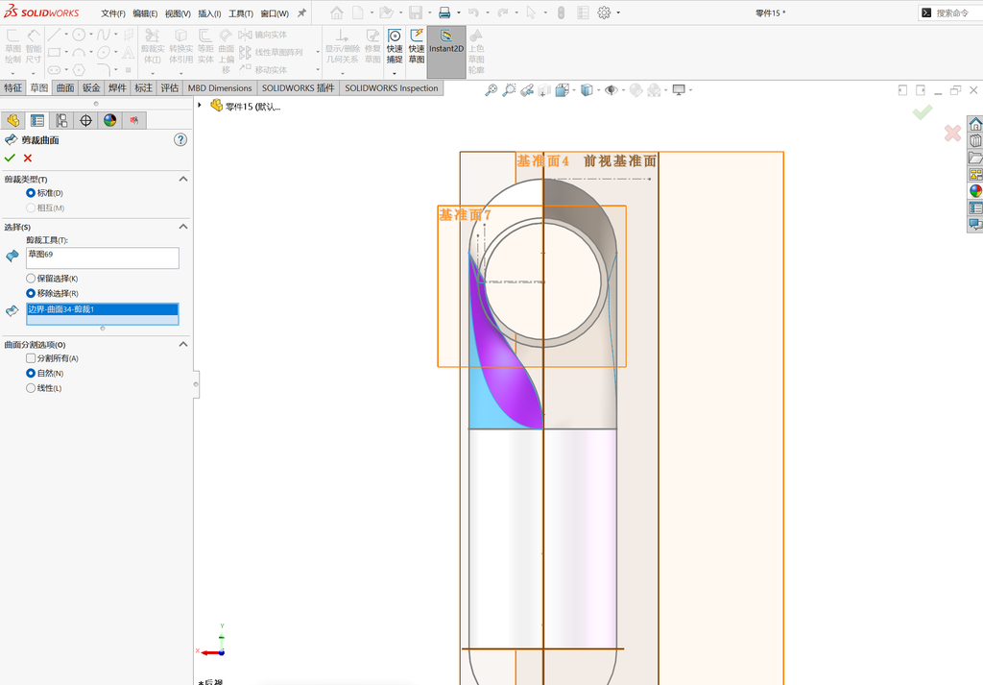The image size is (983, 685).
Task: Open the Options gear dropdown arrow
Action: [618, 12]
